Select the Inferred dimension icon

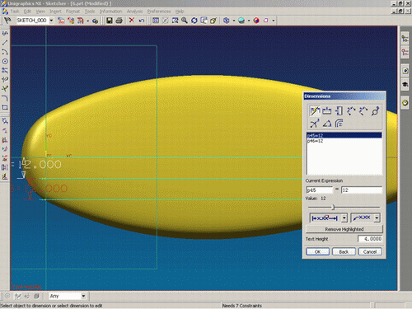pos(314,111)
